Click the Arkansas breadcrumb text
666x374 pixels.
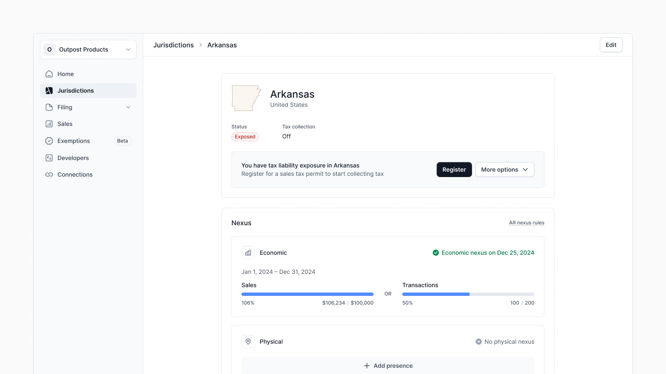click(222, 45)
